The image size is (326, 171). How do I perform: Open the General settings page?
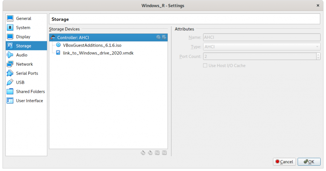[x=26, y=18]
